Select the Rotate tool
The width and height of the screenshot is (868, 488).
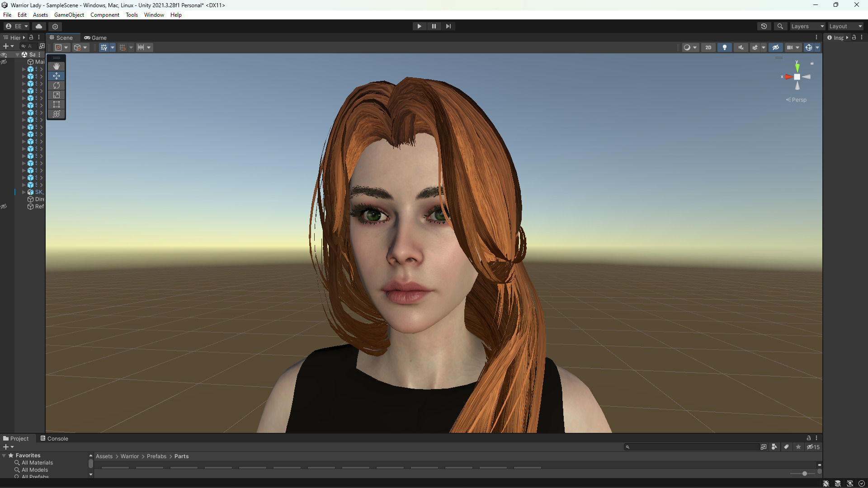click(x=57, y=85)
